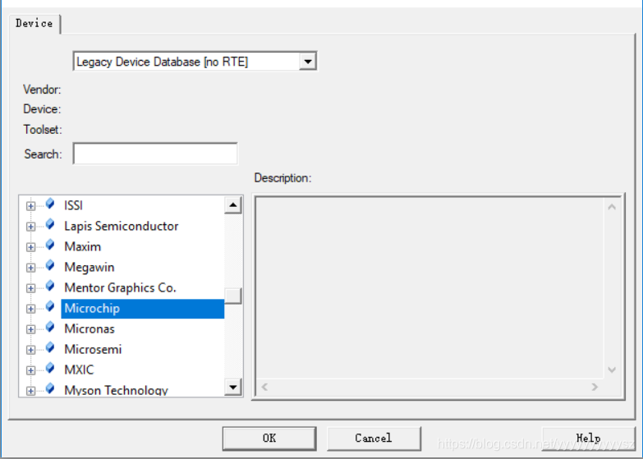
Task: Click the Cancel button
Action: pos(374,438)
